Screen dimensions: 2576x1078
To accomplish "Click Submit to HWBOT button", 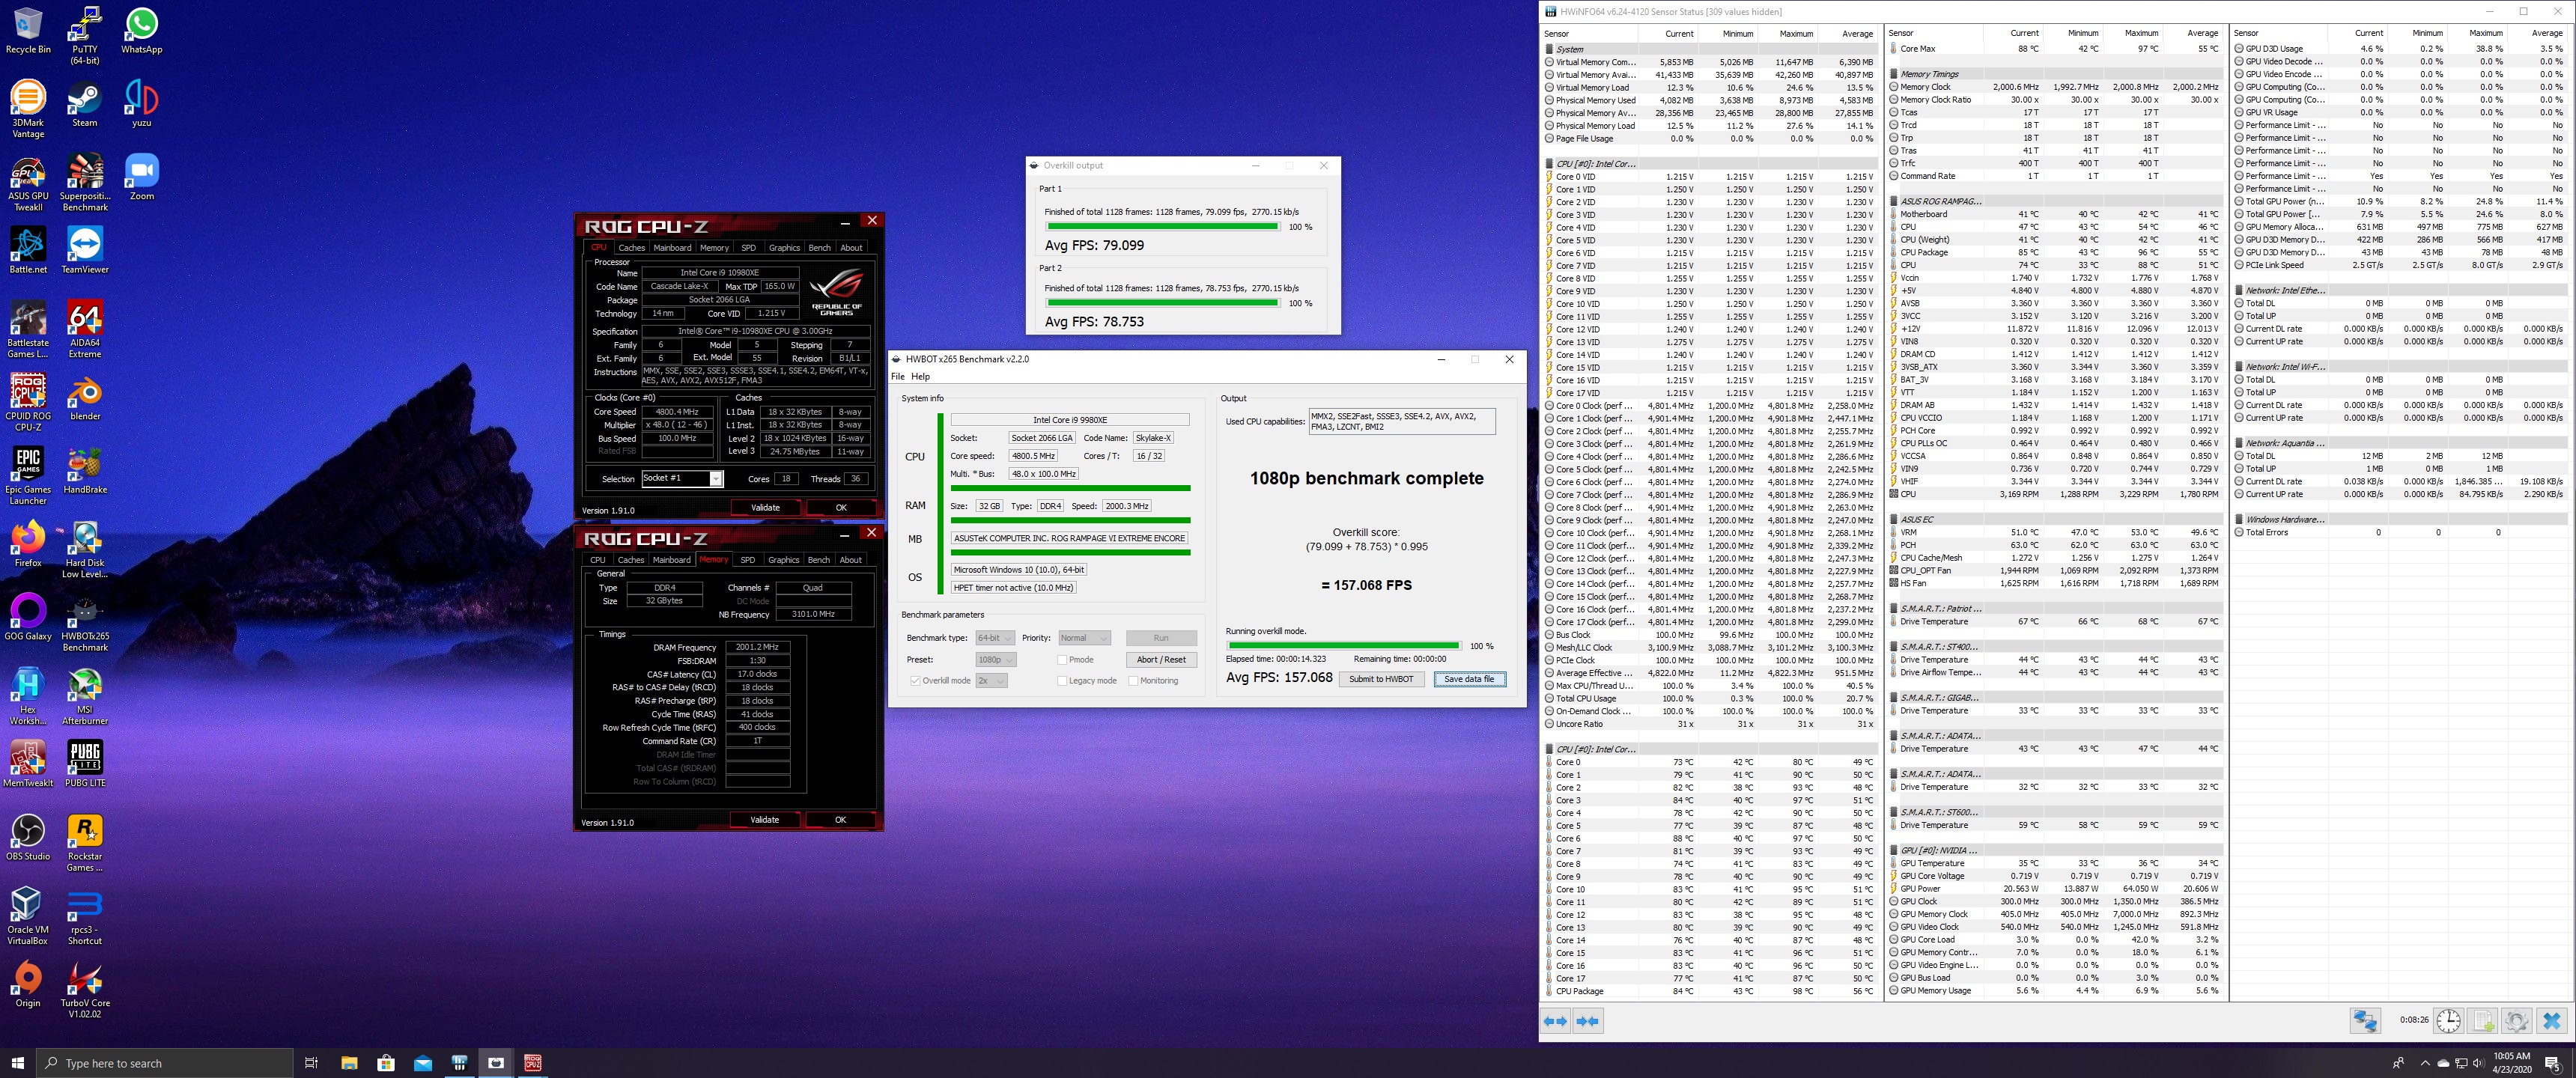I will (1381, 679).
